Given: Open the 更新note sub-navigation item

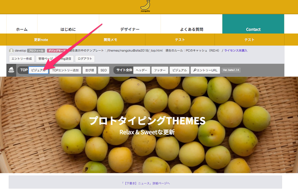Looking at the screenshot, I should (41, 39).
